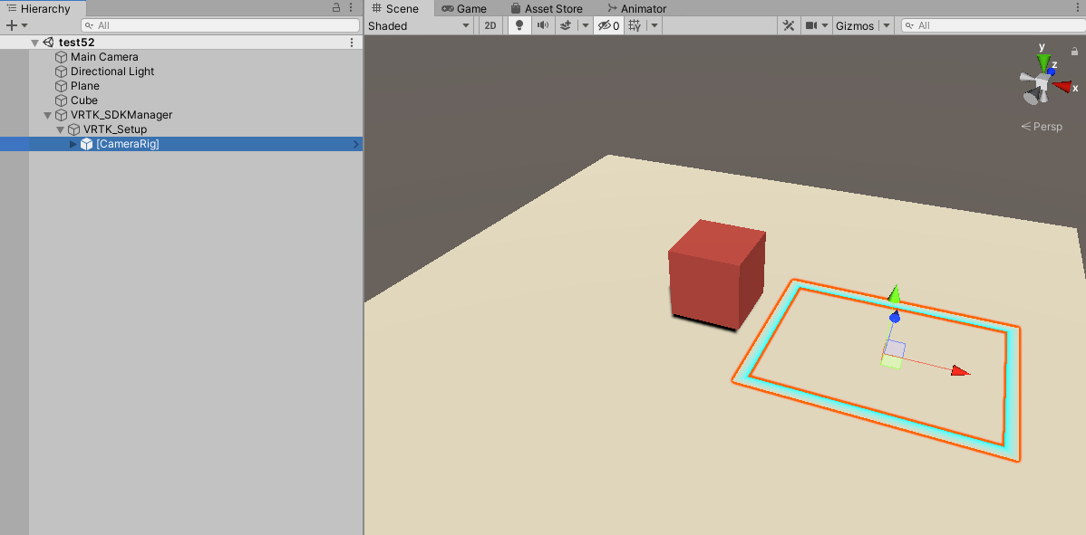This screenshot has height=535, width=1086.
Task: Collapse the VRTK_SDKManager tree item
Action: coord(48,115)
